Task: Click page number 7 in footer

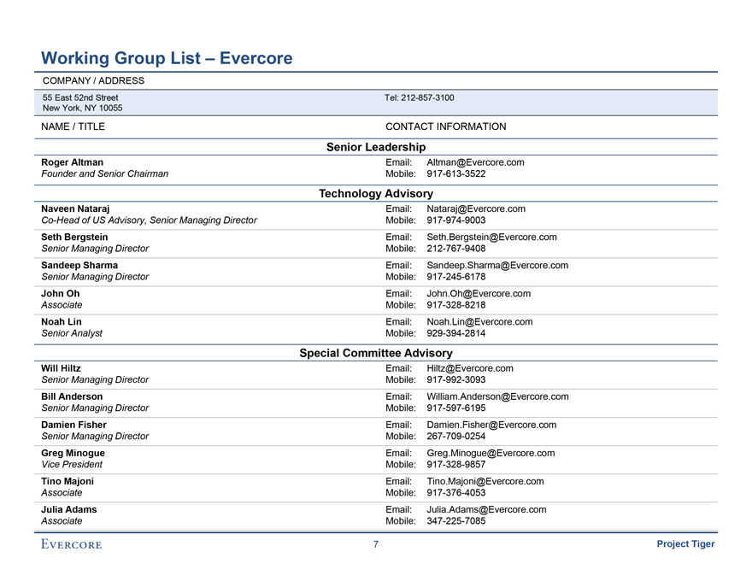Action: point(376,544)
